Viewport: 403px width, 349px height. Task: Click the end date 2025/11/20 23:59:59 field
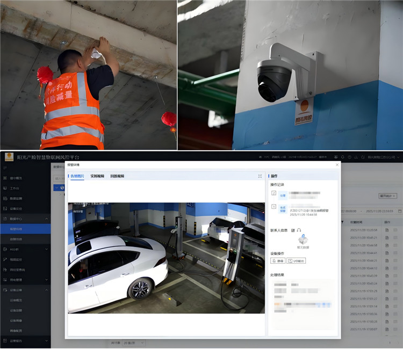click(x=379, y=211)
